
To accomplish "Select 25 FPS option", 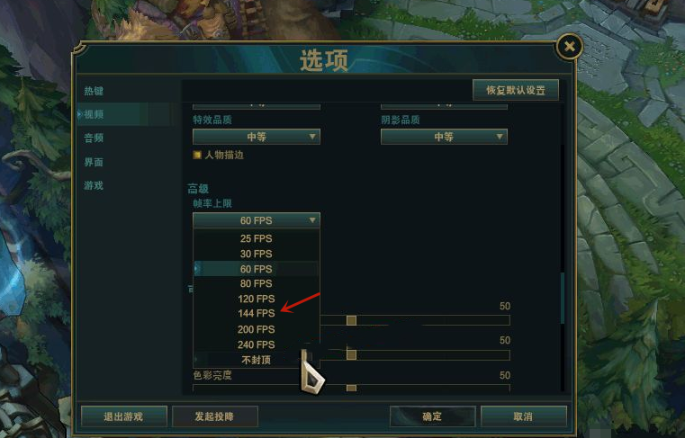I will (257, 238).
